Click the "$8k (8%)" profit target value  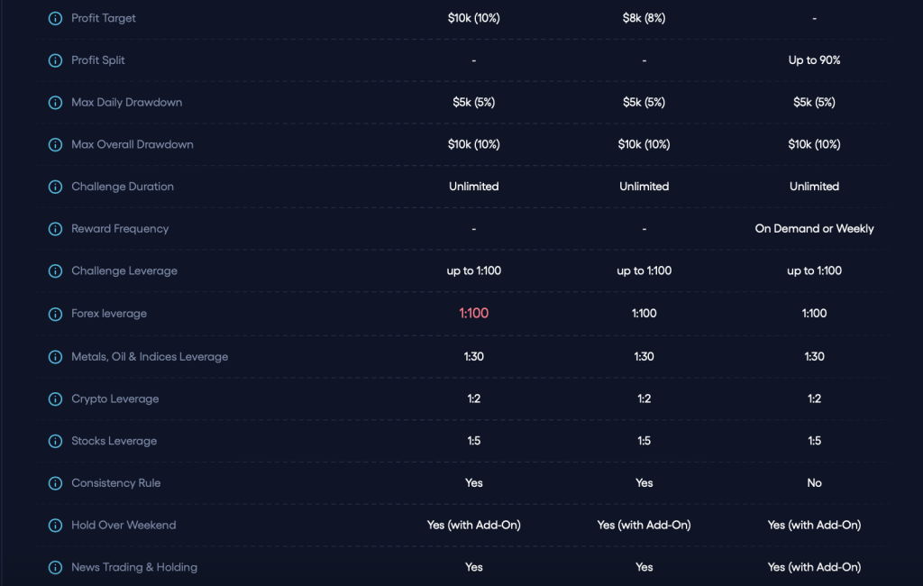[x=644, y=18]
